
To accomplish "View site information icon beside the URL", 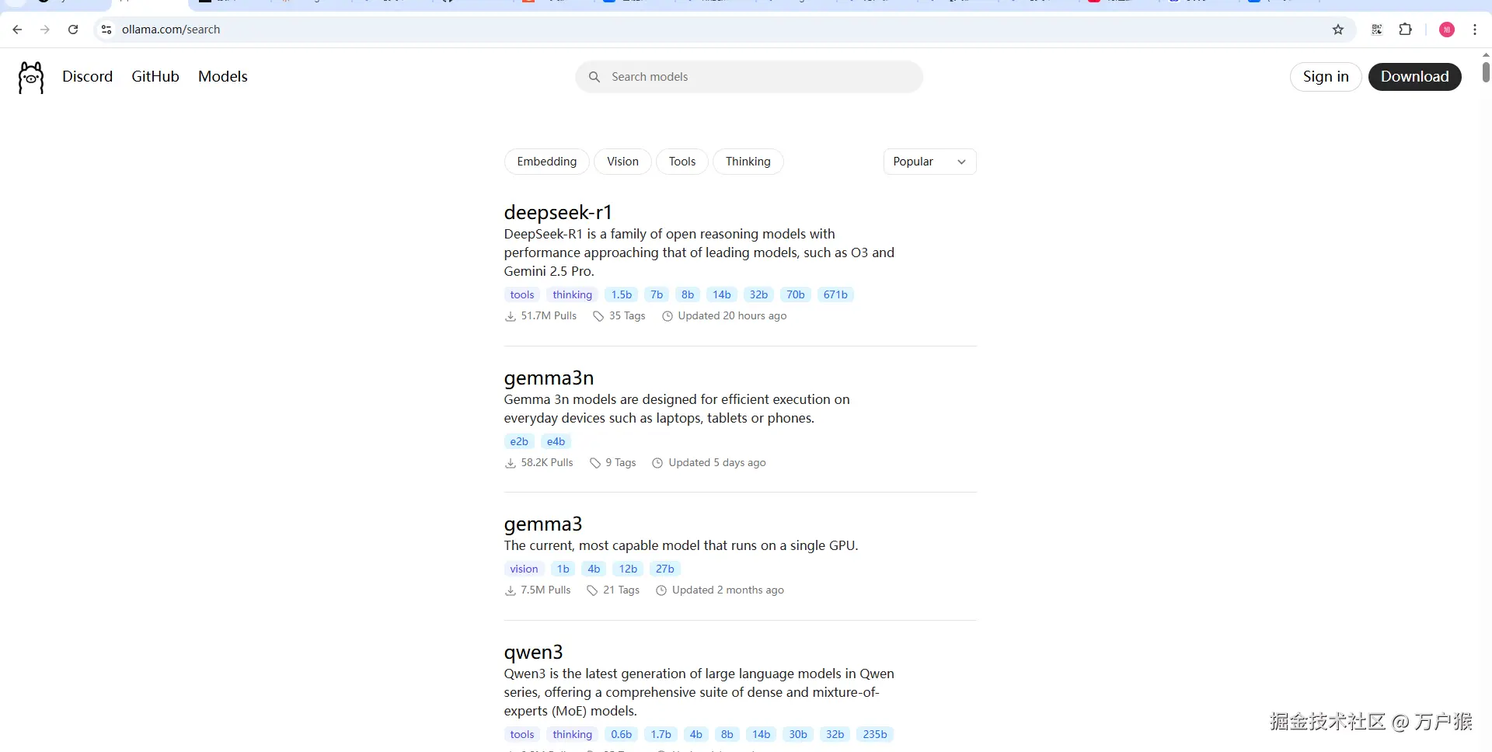I will [x=106, y=30].
